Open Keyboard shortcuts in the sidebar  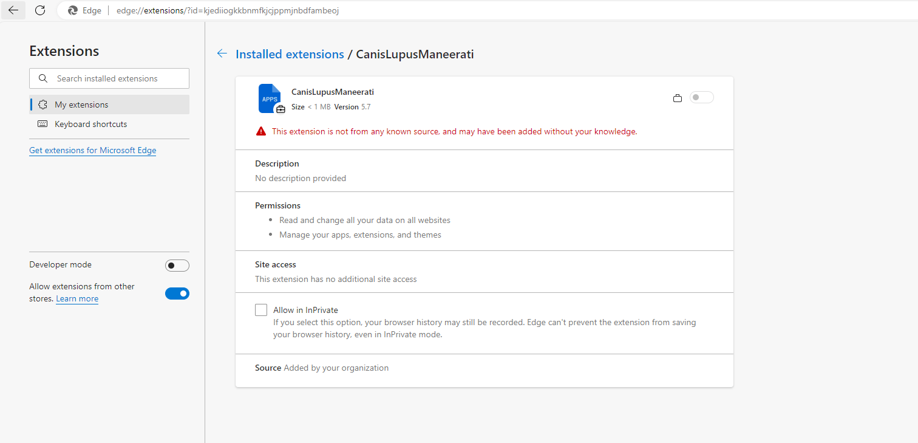coord(109,124)
